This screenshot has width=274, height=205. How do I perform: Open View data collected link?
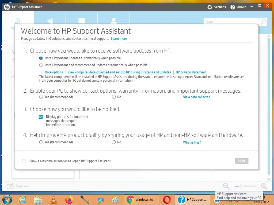(197, 97)
